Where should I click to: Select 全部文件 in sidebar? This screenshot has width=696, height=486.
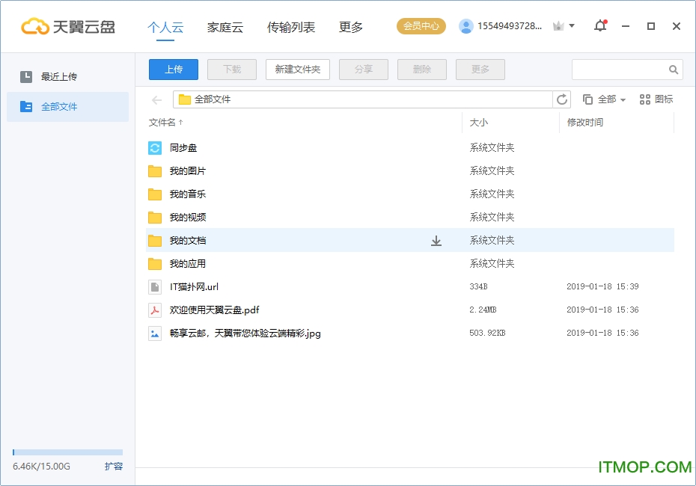[x=67, y=107]
